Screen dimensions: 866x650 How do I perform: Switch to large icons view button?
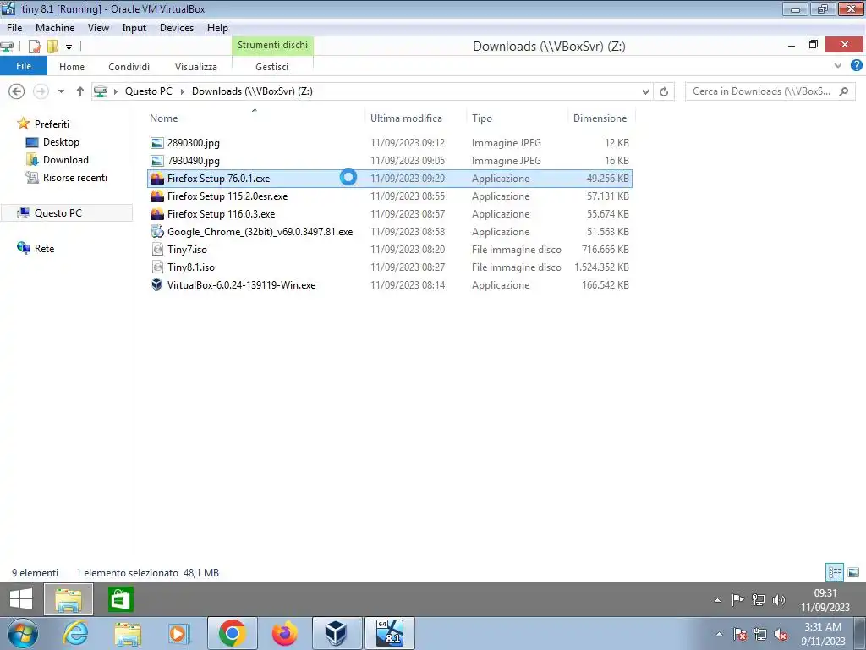(853, 573)
